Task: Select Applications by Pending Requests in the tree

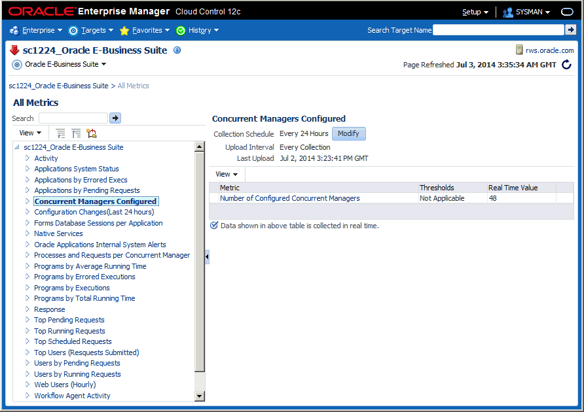Action: [87, 190]
